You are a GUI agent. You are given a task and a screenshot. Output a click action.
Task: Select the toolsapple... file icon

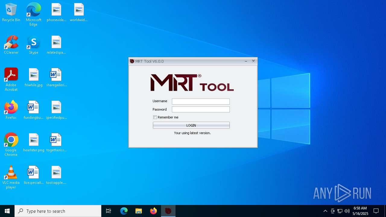[x=56, y=175]
